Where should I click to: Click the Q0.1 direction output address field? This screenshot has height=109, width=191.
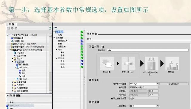(x=153, y=95)
